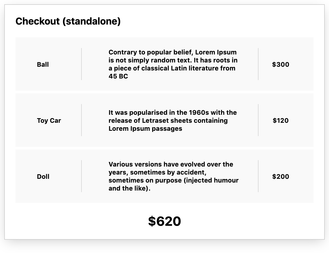Click the $200 price for Doll
This screenshot has width=329, height=253.
point(281,176)
